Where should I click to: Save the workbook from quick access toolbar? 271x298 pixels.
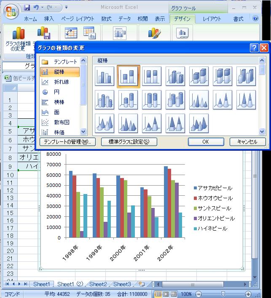pos(27,8)
